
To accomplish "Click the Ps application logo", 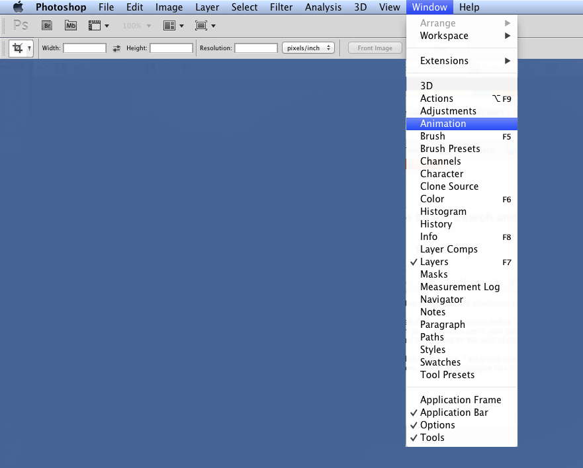I will coord(21,26).
